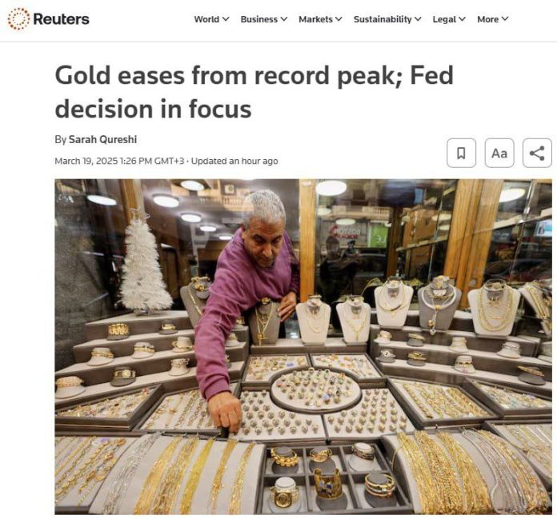
Task: Open the Sustainability section
Action: coord(383,19)
